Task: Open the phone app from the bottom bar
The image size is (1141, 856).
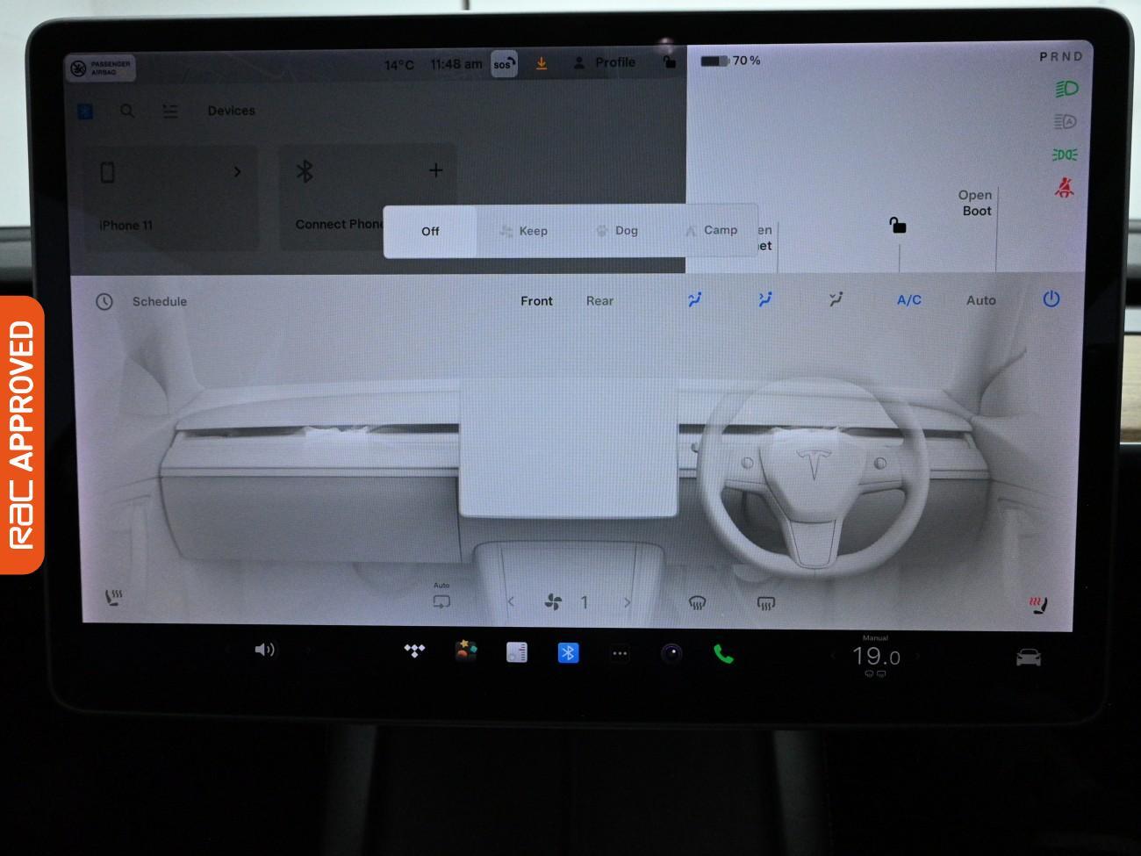Action: pos(723,653)
